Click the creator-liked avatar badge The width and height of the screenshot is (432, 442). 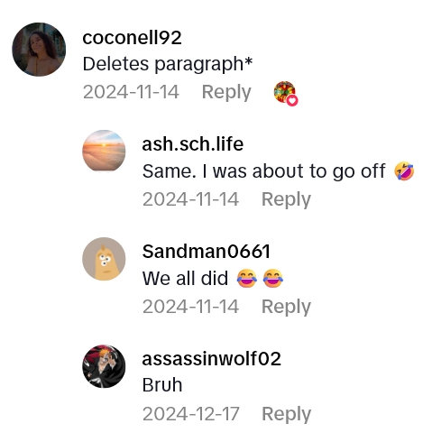(x=286, y=93)
